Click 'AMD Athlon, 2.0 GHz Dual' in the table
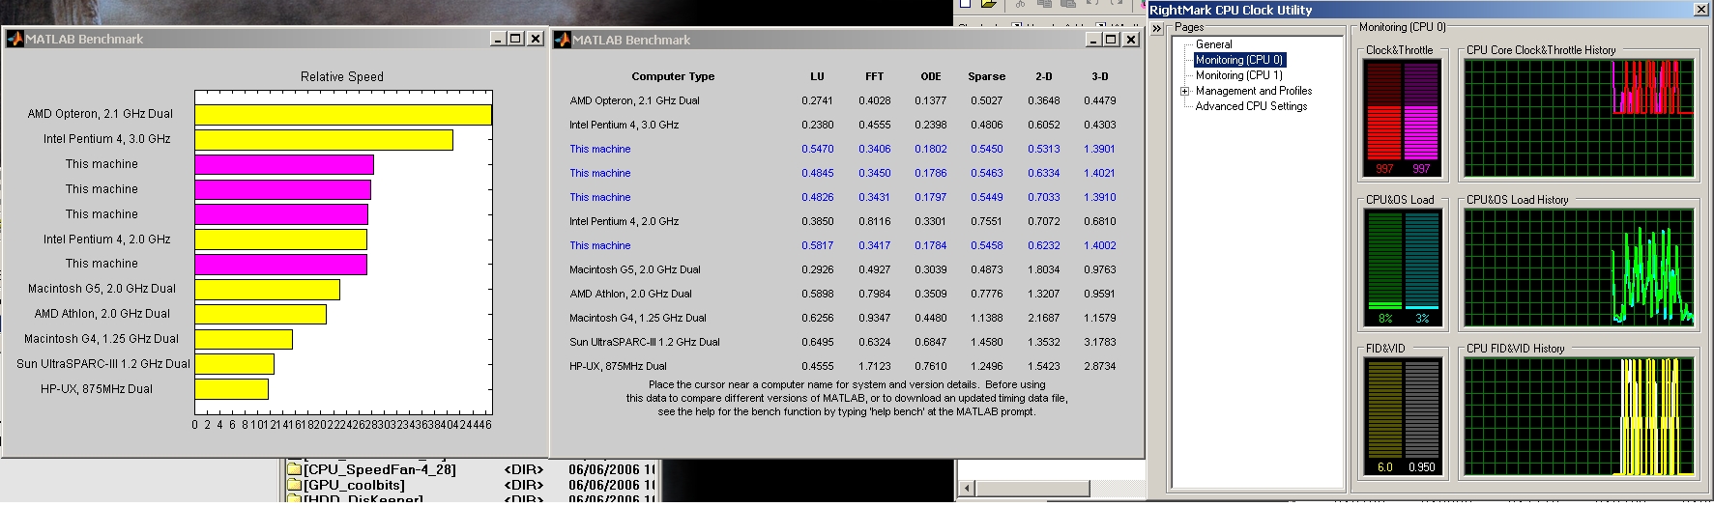The width and height of the screenshot is (1714, 507). [x=630, y=294]
